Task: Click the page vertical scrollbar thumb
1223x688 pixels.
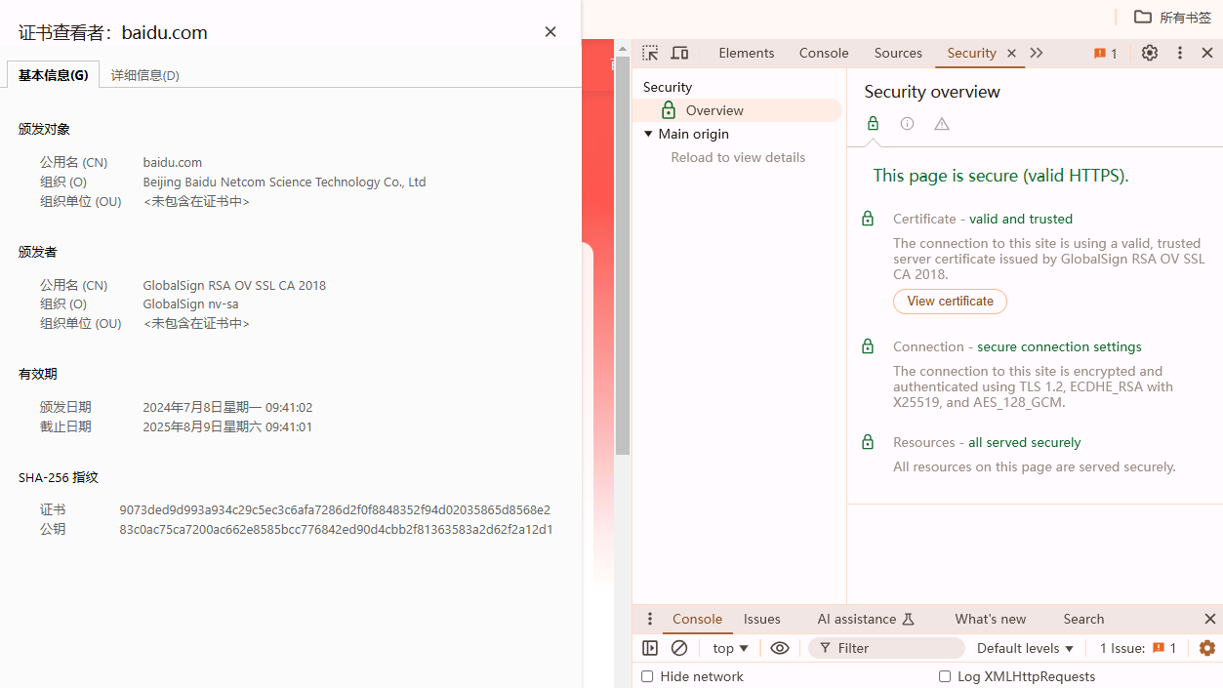Action: point(623,256)
